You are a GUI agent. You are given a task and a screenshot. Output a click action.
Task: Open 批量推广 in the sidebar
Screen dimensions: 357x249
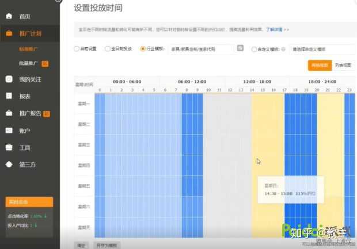coord(29,63)
